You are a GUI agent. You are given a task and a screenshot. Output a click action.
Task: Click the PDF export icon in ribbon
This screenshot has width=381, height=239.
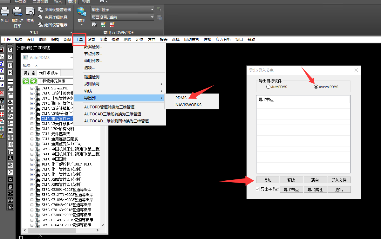pos(112,24)
